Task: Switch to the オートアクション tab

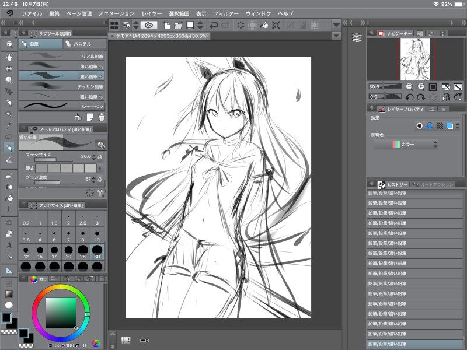Action: (433, 184)
